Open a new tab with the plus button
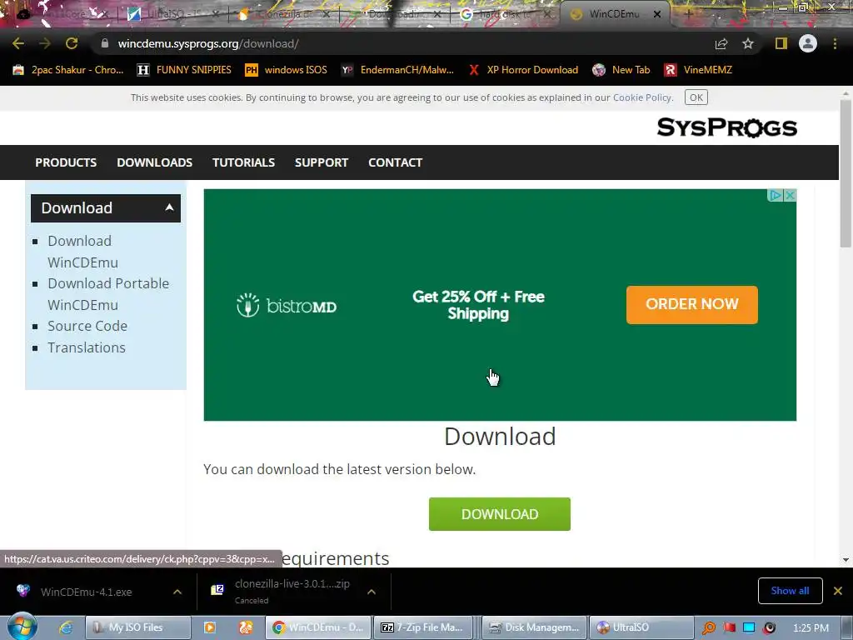The image size is (853, 640). 688,14
